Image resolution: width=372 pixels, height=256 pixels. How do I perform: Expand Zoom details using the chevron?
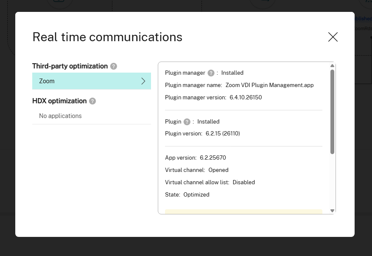coord(143,81)
